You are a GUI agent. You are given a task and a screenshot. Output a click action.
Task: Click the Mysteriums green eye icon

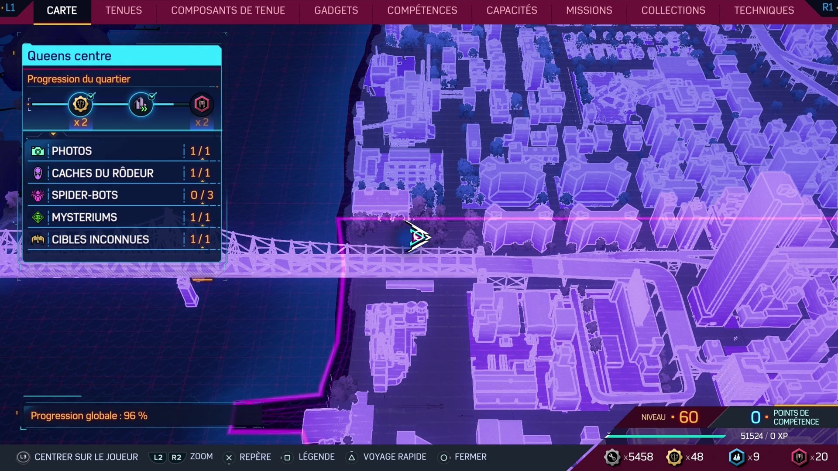38,217
